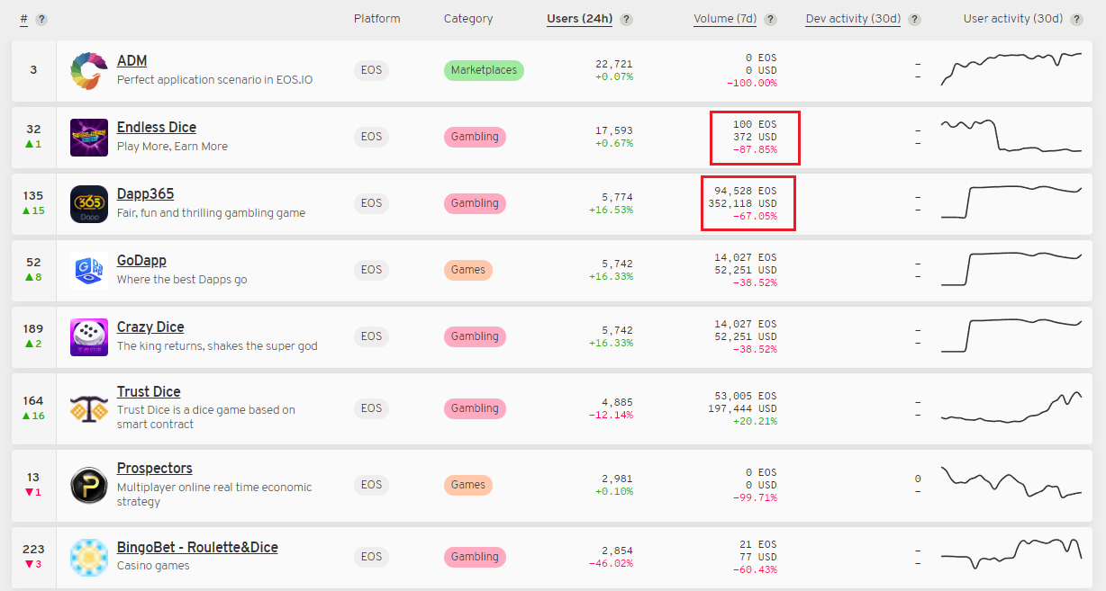The height and width of the screenshot is (591, 1106).
Task: Click help icon next to # column
Action: click(x=41, y=19)
